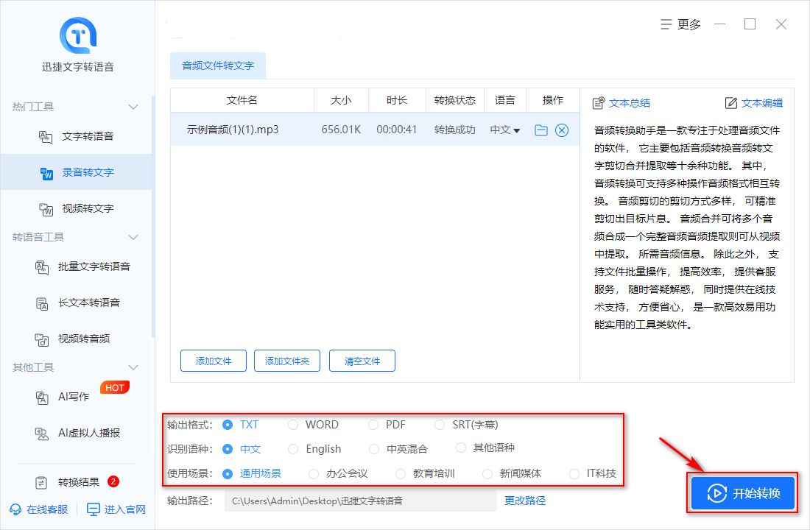The height and width of the screenshot is (530, 810).
Task: Click the 00:00:41 duration cell
Action: [x=397, y=130]
